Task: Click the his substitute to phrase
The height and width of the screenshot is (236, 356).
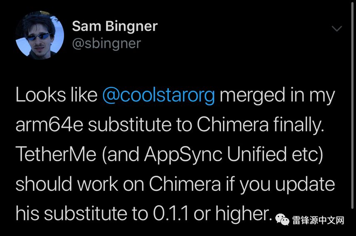Action: (82, 213)
